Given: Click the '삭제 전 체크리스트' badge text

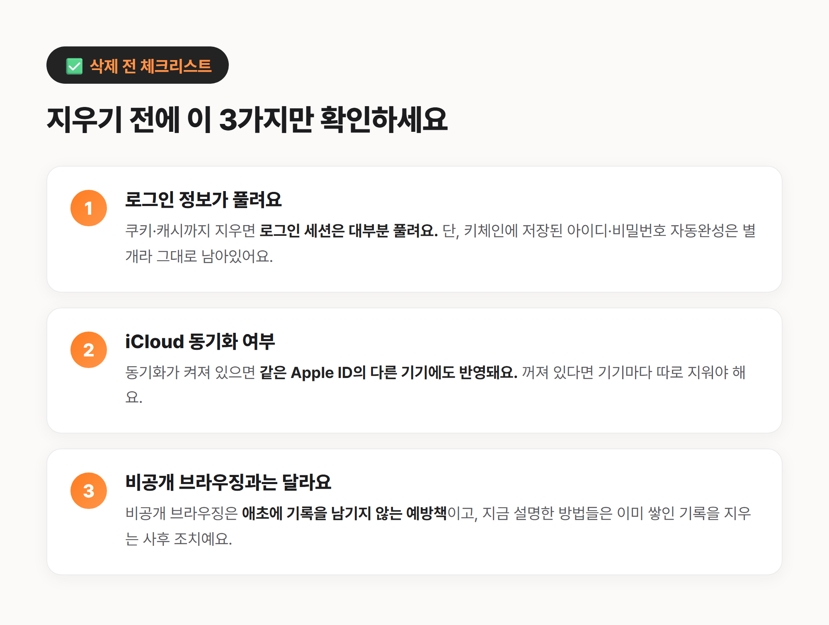Looking at the screenshot, I should click(x=151, y=66).
